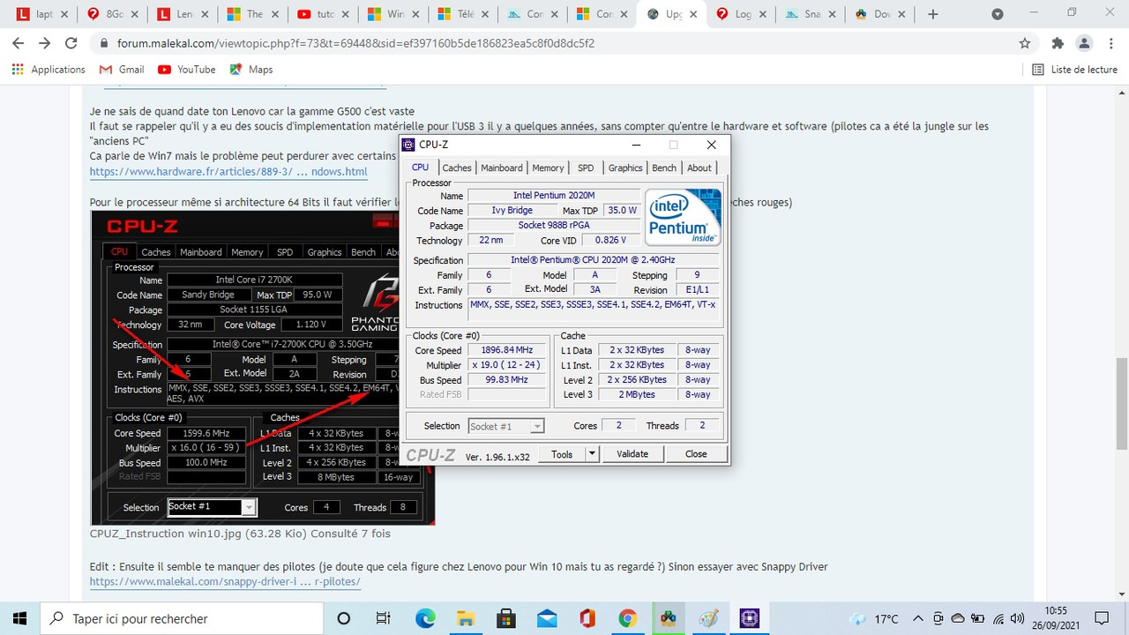Click the Tools button in CPU-Z

click(x=562, y=454)
